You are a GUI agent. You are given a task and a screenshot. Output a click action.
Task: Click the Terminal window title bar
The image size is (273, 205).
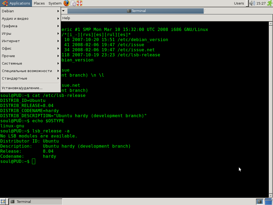point(135,11)
